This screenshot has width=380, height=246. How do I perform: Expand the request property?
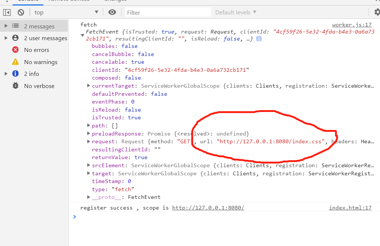(x=88, y=141)
